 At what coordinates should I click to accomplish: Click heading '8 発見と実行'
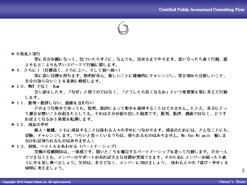tap(28, 54)
